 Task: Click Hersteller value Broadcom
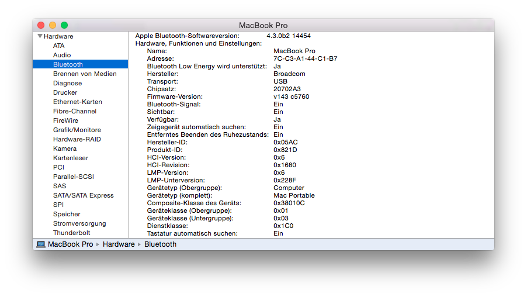[x=289, y=74]
